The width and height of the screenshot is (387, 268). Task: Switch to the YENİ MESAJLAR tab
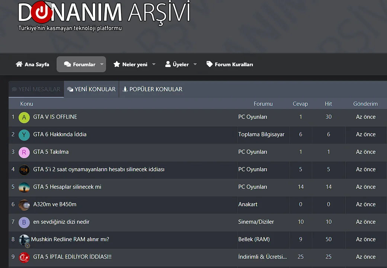pos(36,89)
